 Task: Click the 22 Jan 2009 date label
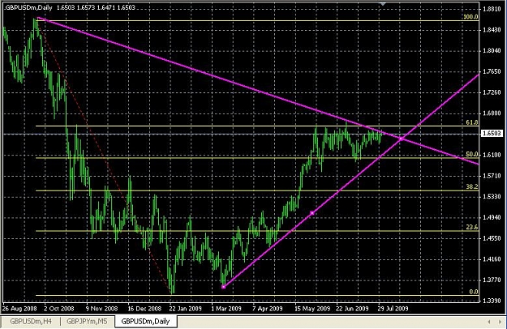point(185,309)
